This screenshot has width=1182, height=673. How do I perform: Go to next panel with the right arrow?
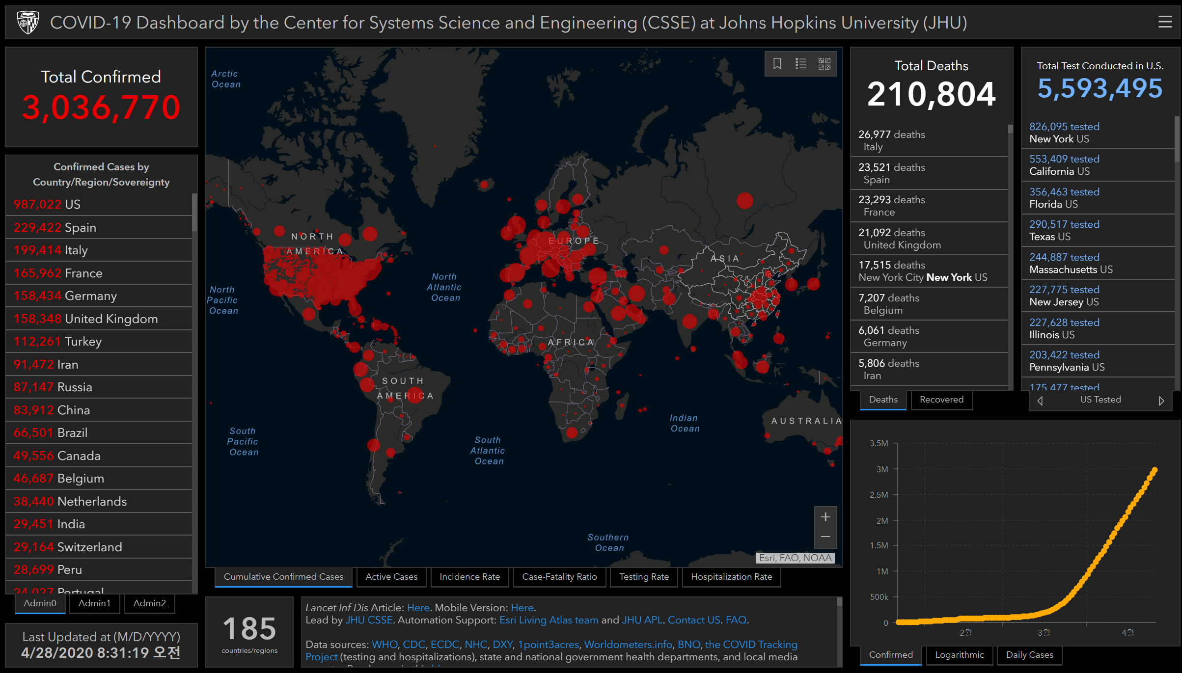1161,401
